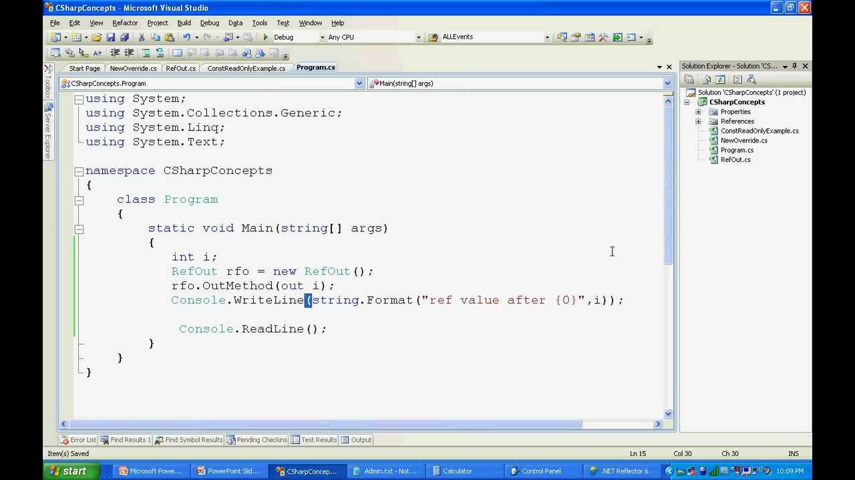Collapse the using directives region
855x480 pixels.
(79, 99)
